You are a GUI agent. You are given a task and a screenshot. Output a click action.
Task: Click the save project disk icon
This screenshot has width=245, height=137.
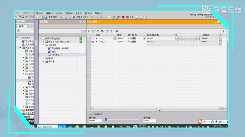[x=46, y=17]
